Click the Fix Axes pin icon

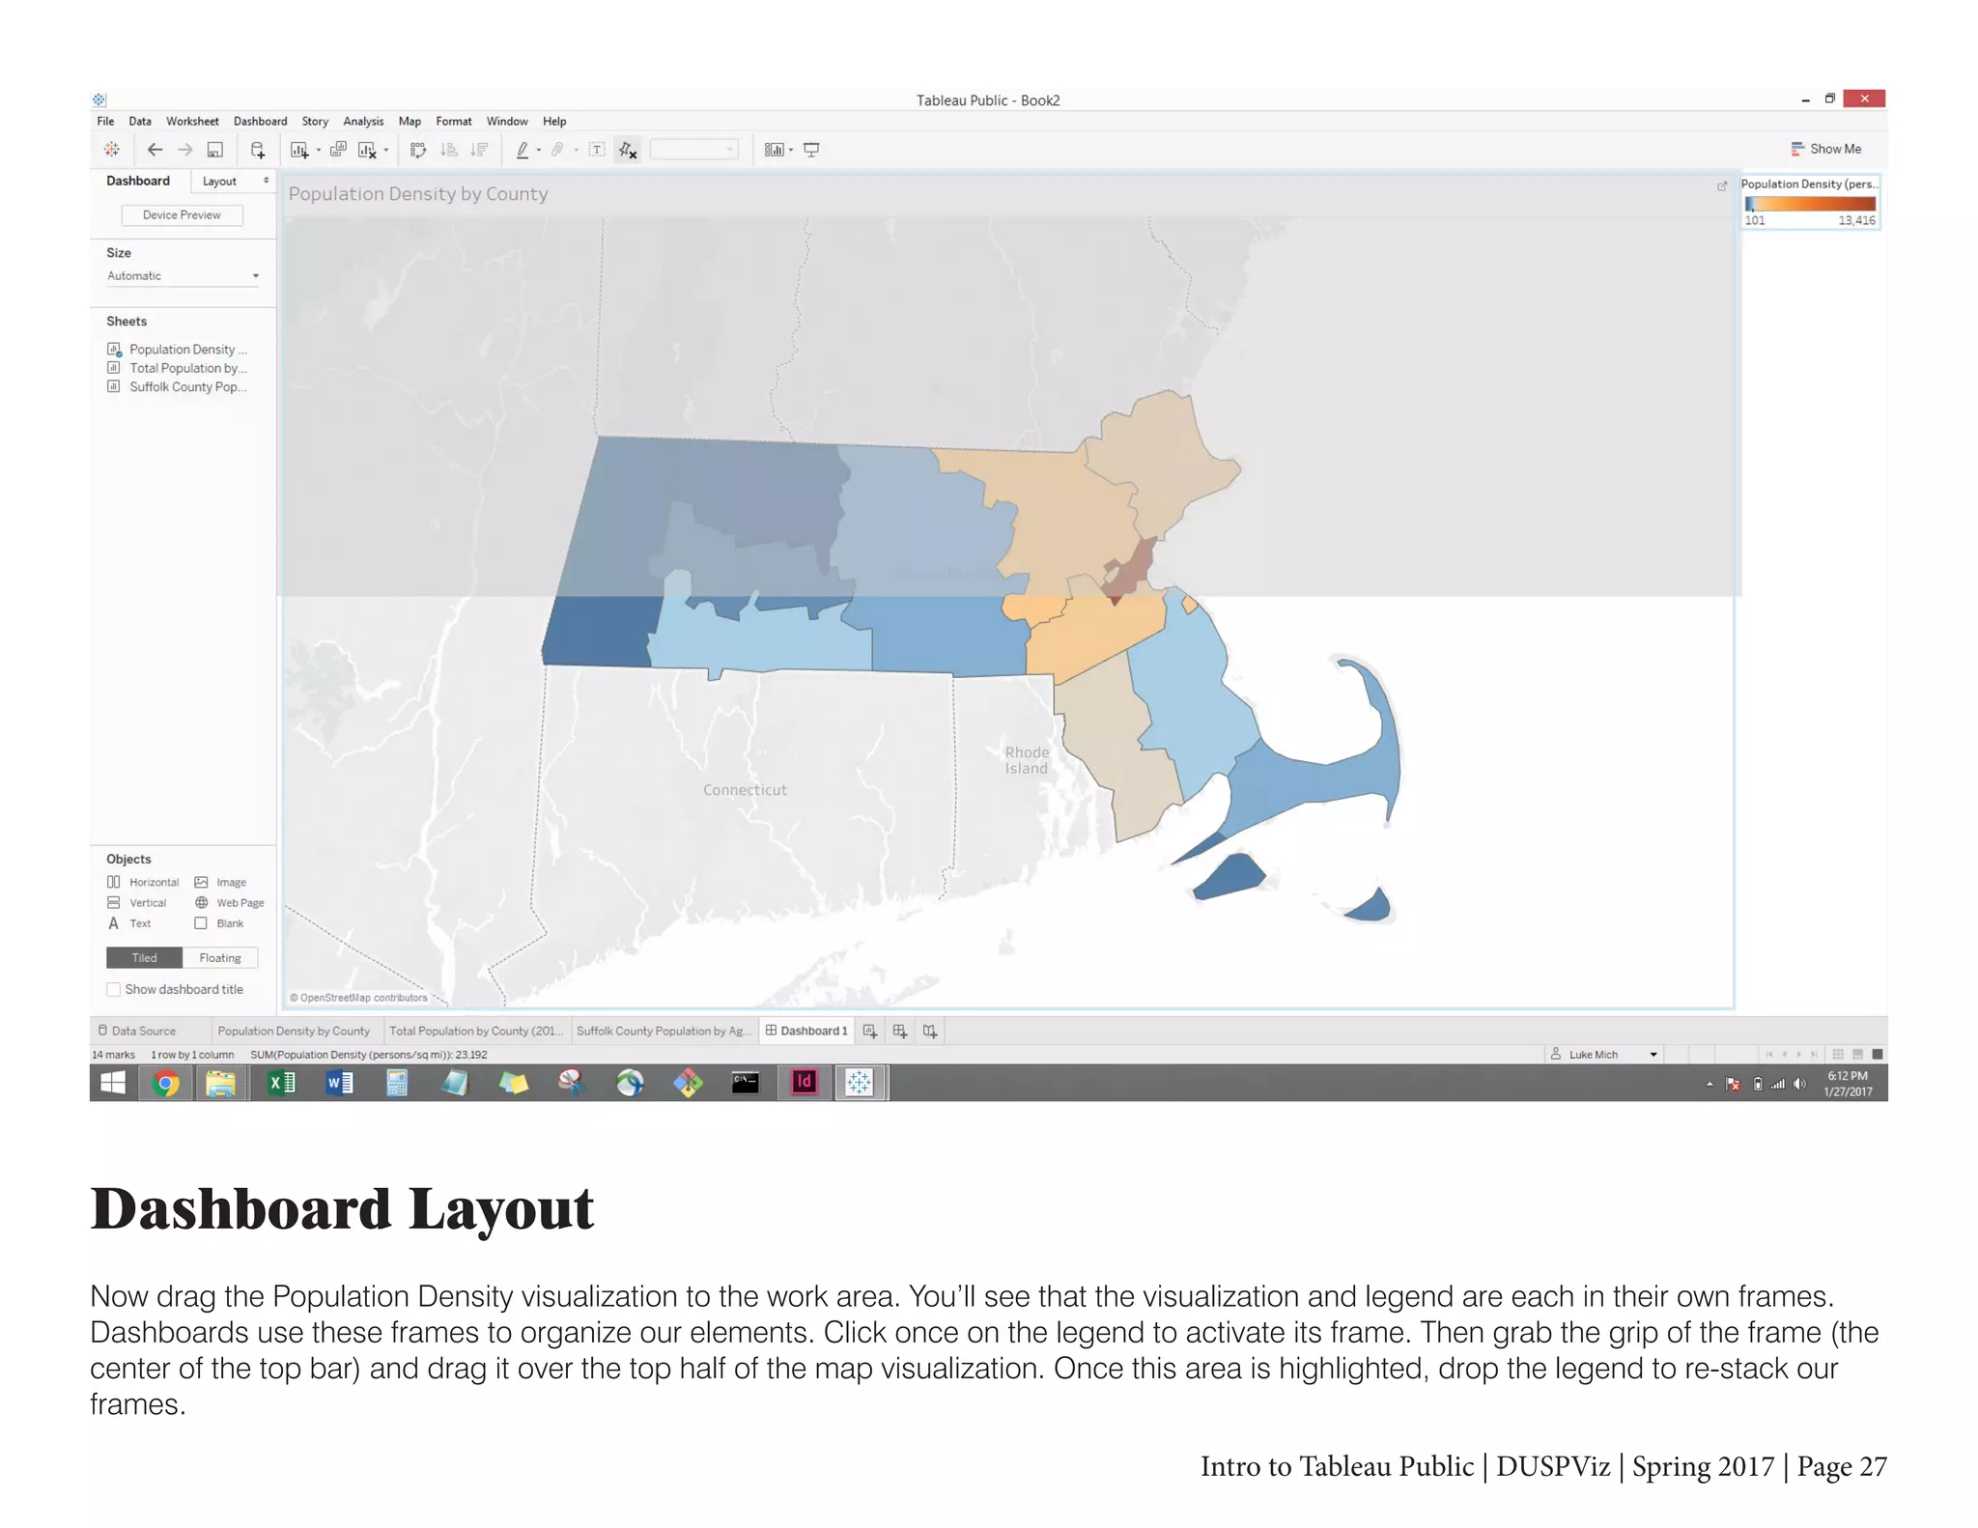628,150
